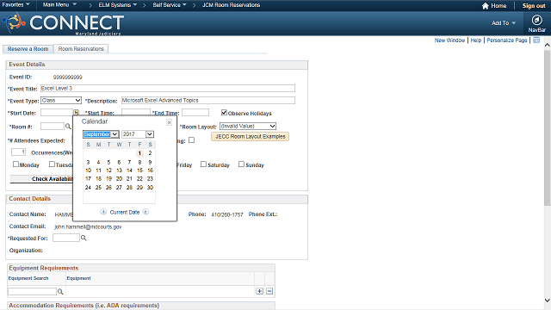Image resolution: width=551 pixels, height=310 pixels.
Task: Open the NavBar compass icon
Action: (x=536, y=20)
